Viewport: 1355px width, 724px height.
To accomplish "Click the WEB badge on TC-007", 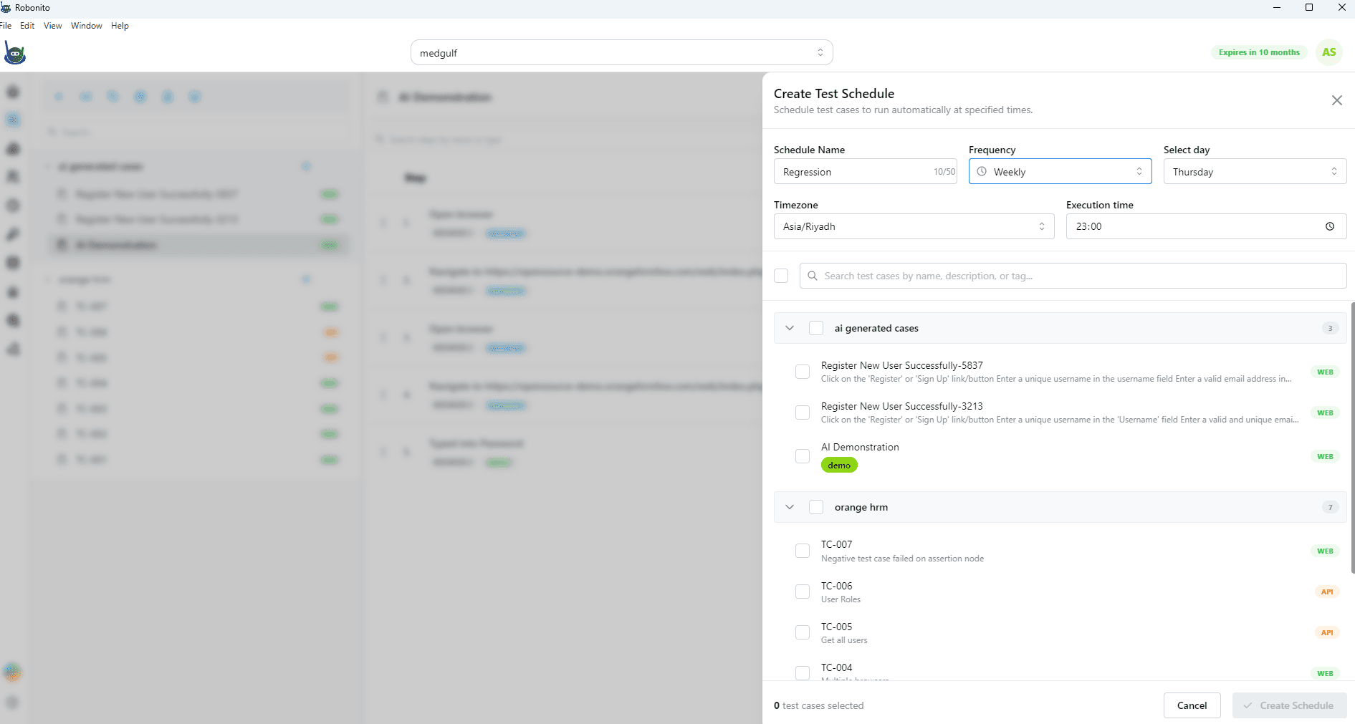I will click(1324, 551).
